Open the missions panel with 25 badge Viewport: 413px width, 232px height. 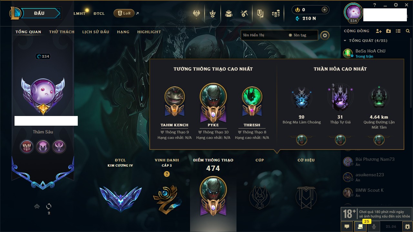(x=360, y=227)
